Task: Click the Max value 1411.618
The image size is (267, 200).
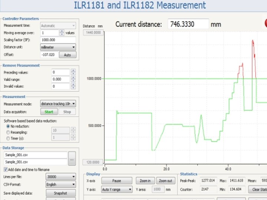Action: (237, 181)
